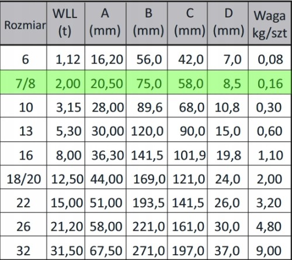Click the 271,0 cell in column B
292x260 pixels.
pyautogui.click(x=147, y=248)
